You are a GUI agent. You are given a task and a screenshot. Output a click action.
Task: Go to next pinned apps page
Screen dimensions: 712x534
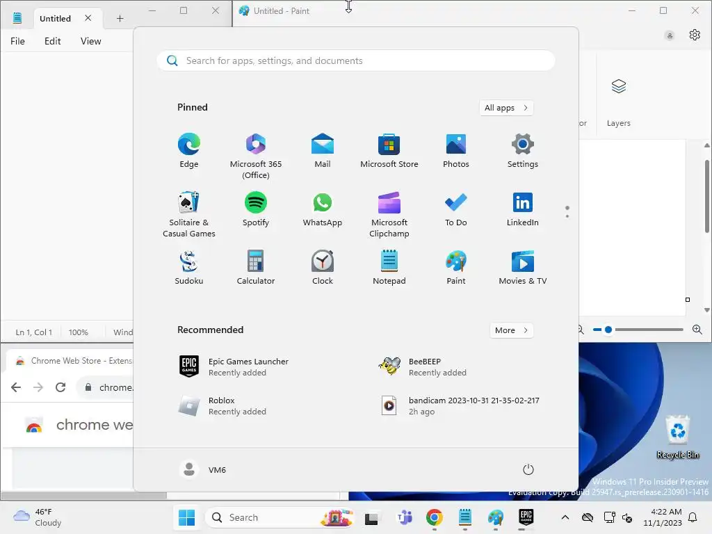tap(567, 216)
